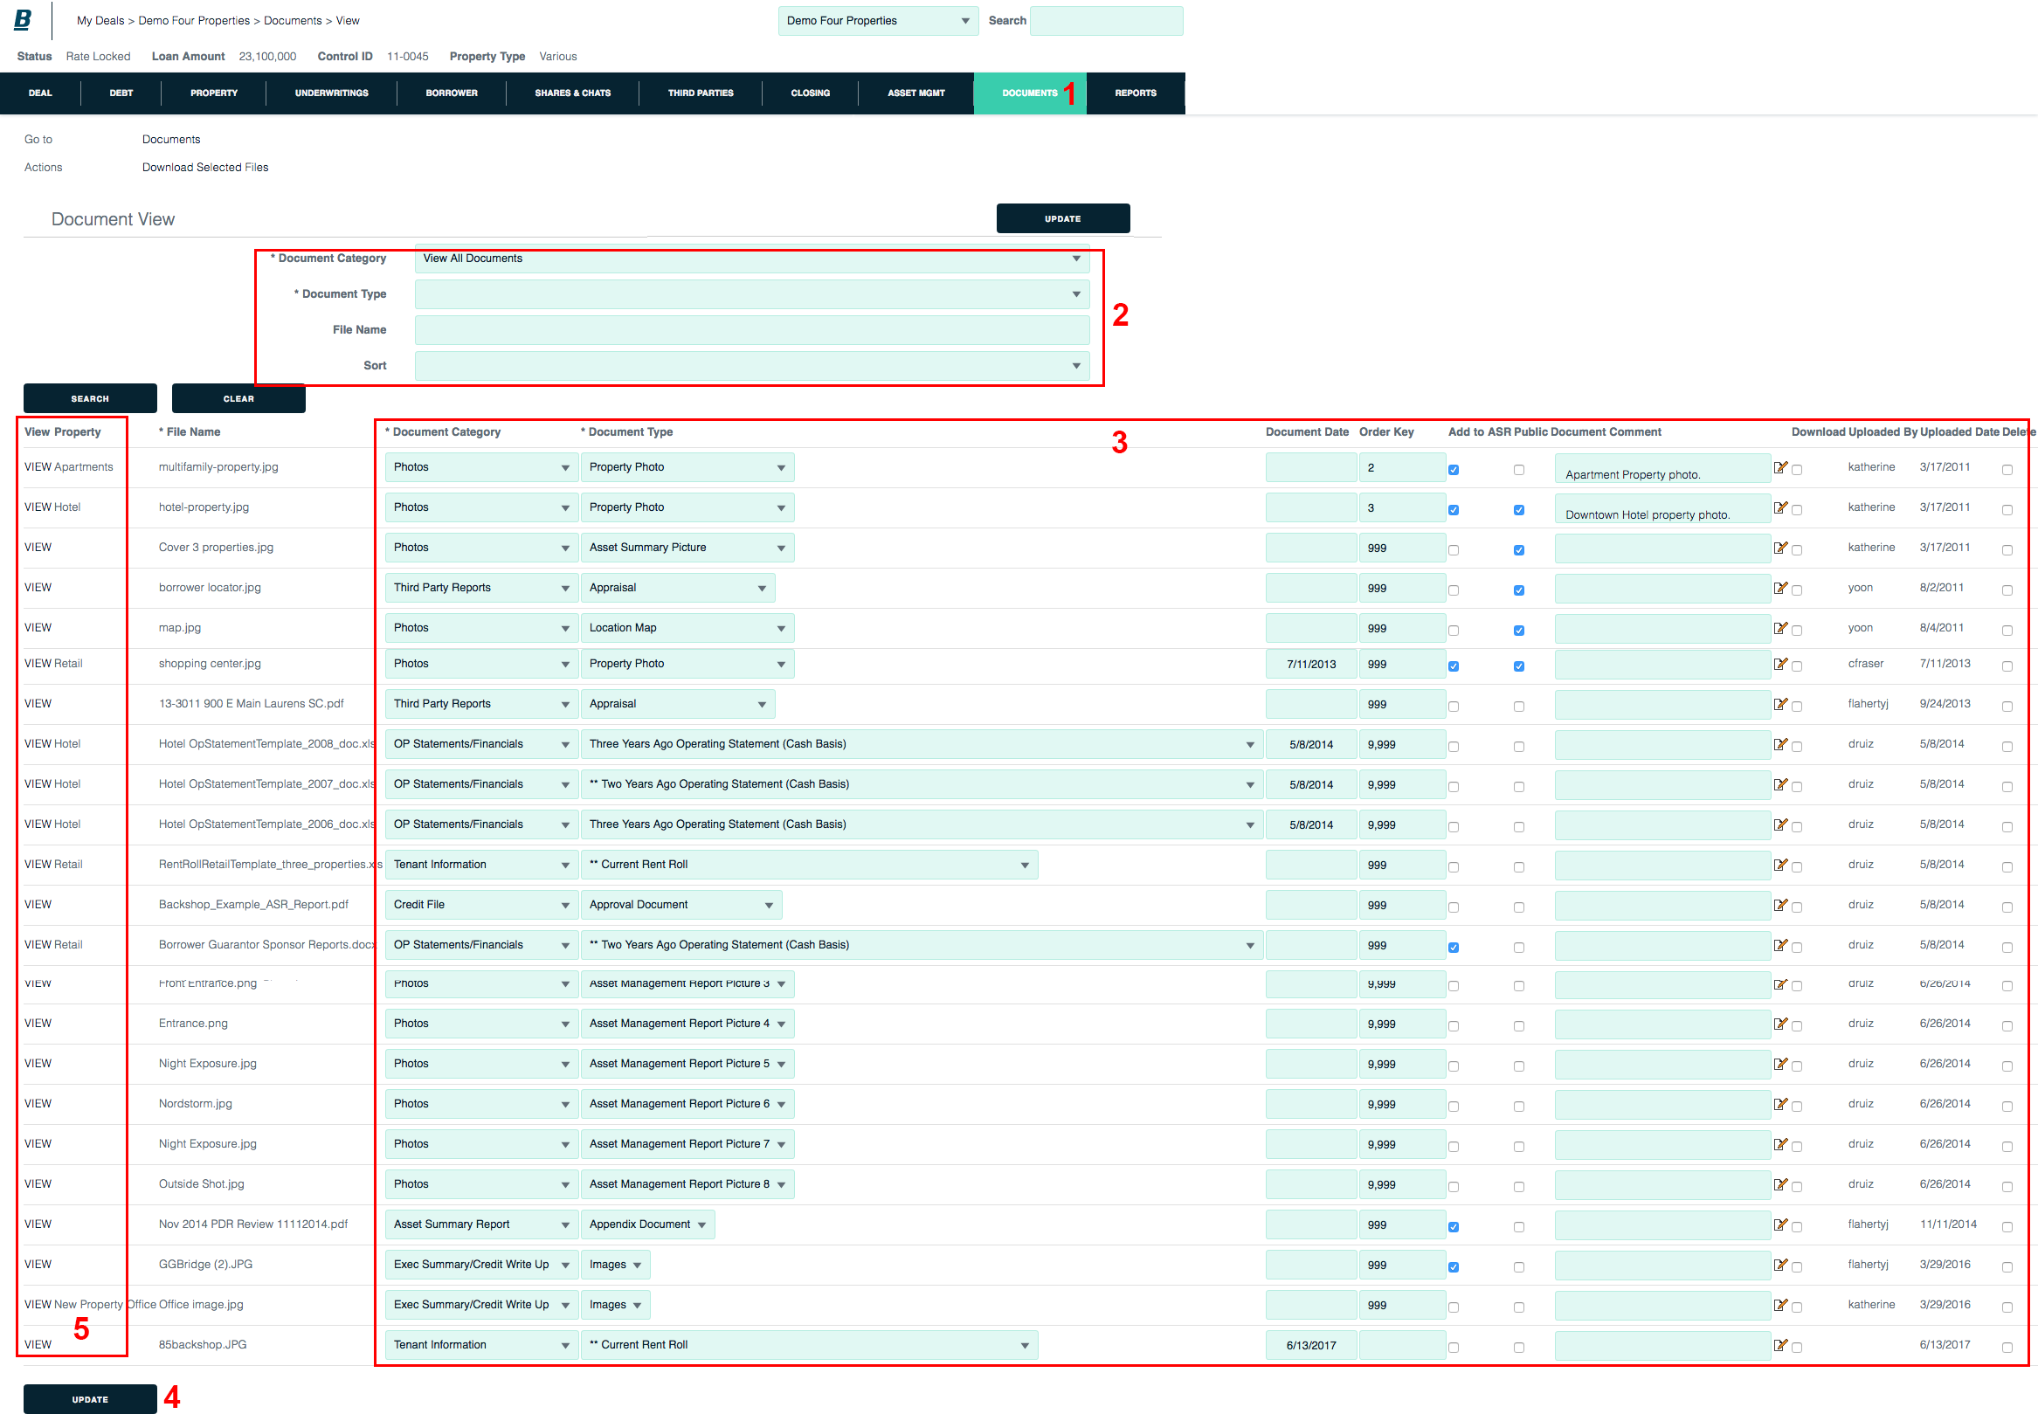Click the top Search input field
Screen dimensions: 2038x1414
click(x=1106, y=21)
